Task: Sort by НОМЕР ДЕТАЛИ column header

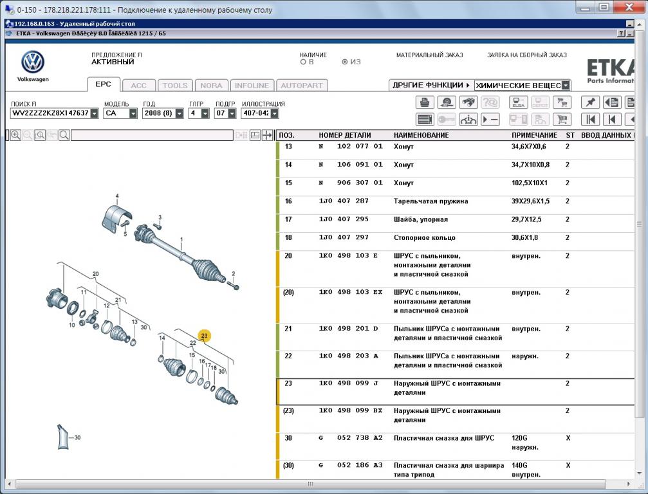Action: (x=345, y=135)
